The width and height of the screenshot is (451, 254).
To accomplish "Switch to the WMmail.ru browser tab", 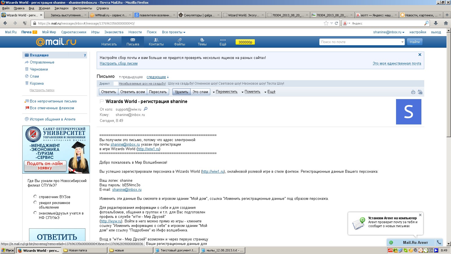I will coord(110,15).
